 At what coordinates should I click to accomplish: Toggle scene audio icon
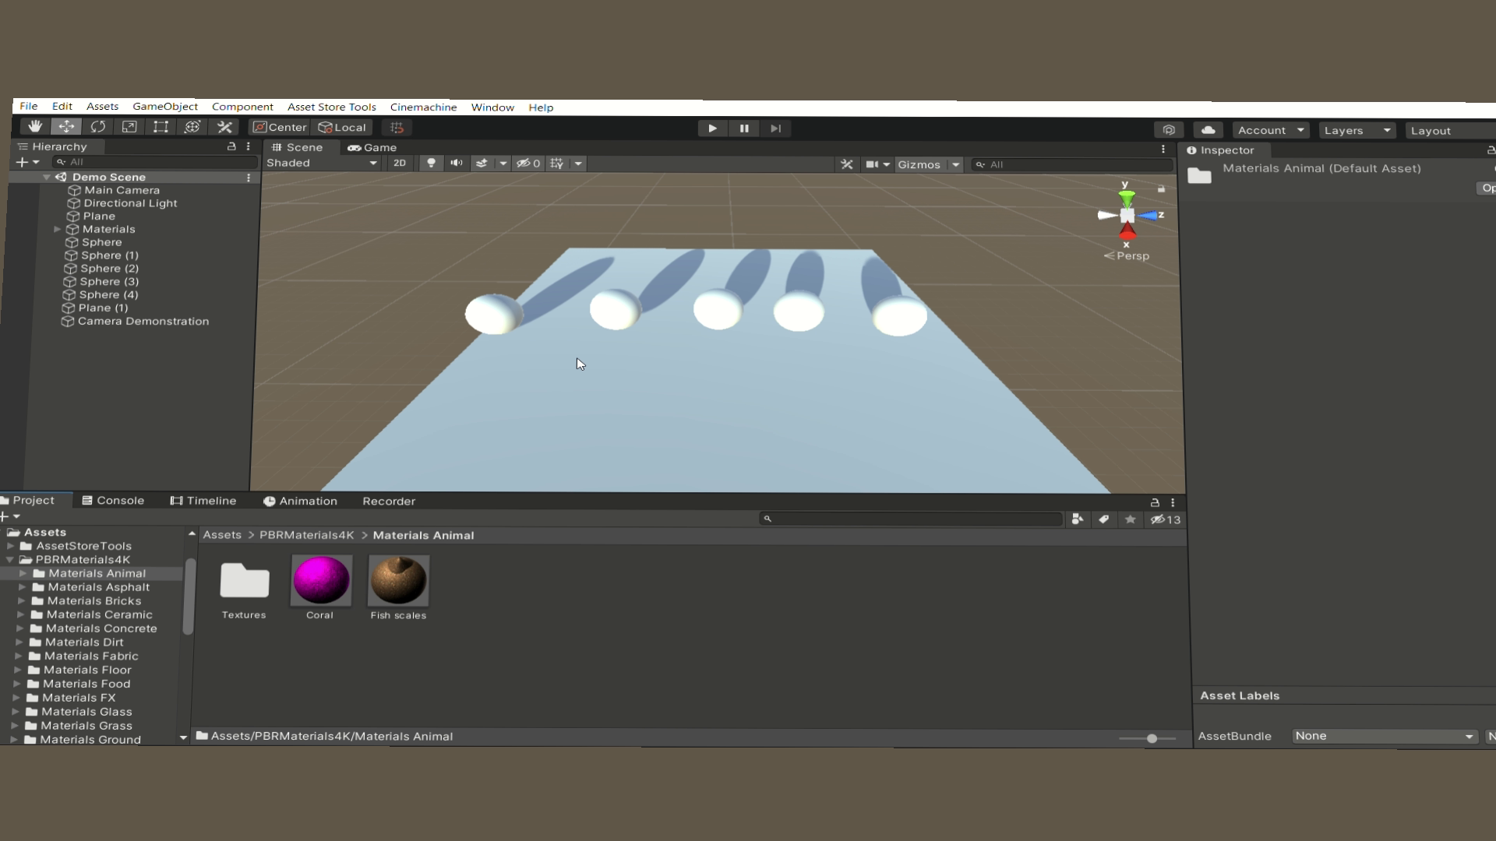point(457,163)
